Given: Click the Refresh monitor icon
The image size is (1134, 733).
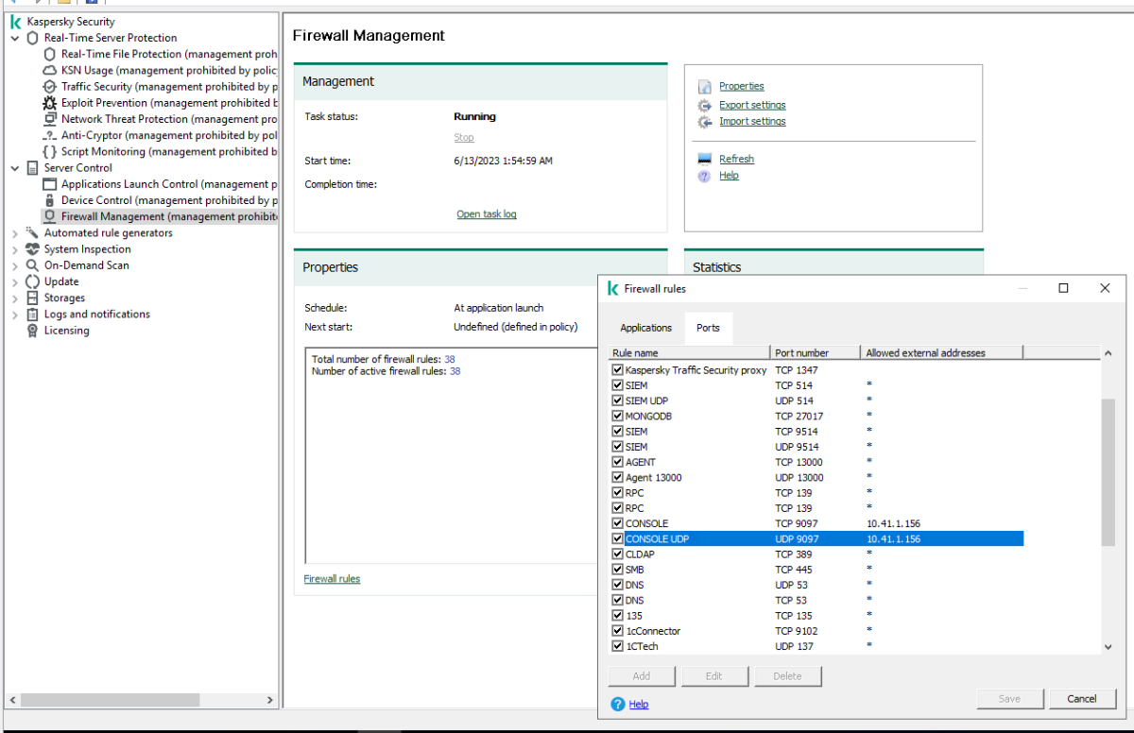Looking at the screenshot, I should (x=704, y=160).
